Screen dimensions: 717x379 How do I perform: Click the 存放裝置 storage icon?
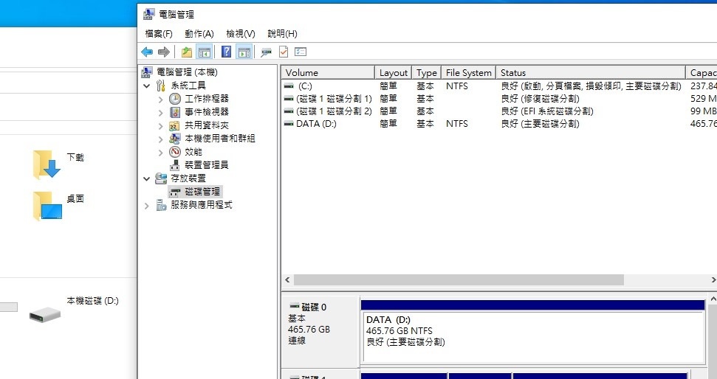[x=161, y=178]
